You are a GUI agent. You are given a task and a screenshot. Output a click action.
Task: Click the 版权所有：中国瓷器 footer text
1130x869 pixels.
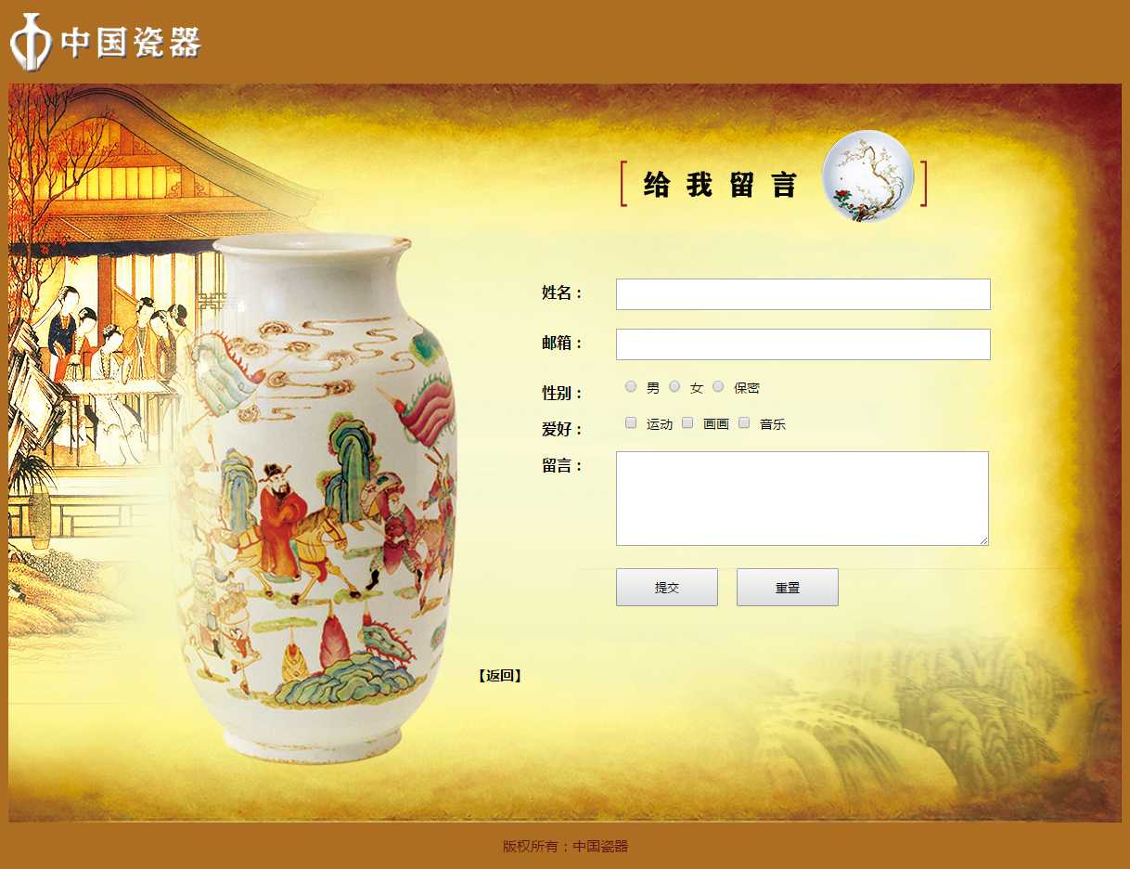565,846
